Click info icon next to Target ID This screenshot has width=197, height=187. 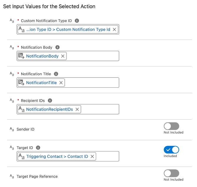coord(38,148)
